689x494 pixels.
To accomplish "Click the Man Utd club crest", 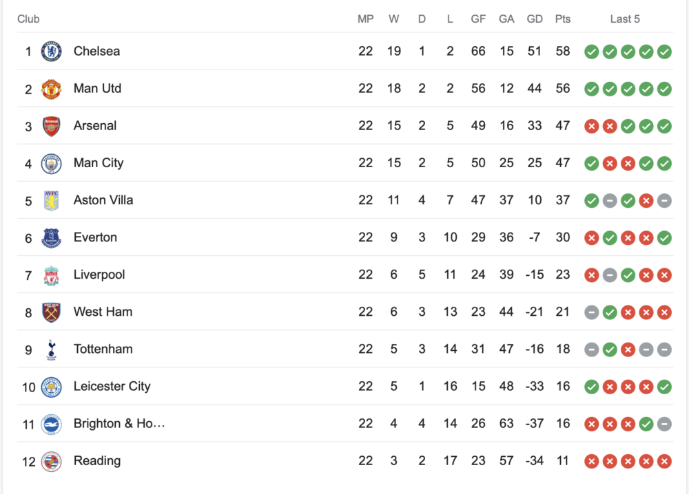I will (51, 88).
